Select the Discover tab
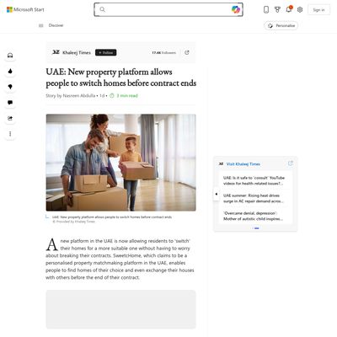This screenshot has width=337, height=337. pyautogui.click(x=56, y=25)
